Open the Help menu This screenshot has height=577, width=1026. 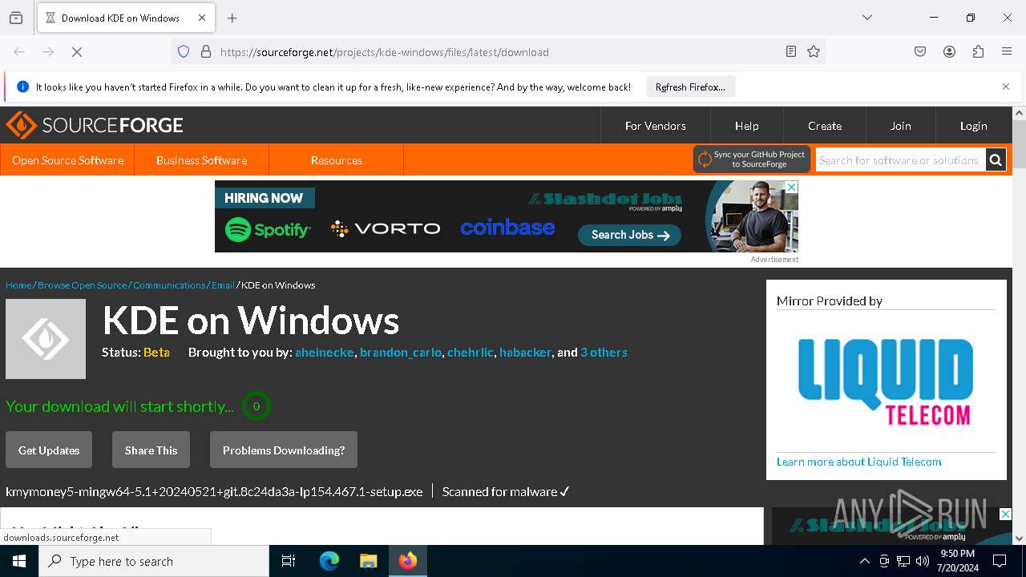click(x=747, y=126)
